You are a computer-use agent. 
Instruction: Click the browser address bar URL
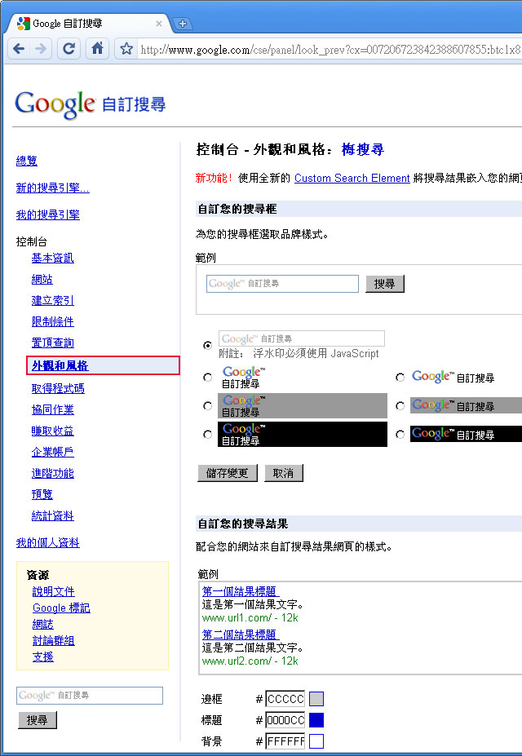pos(330,49)
